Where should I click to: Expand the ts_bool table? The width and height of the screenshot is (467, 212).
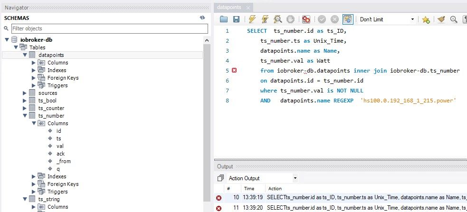coord(25,101)
